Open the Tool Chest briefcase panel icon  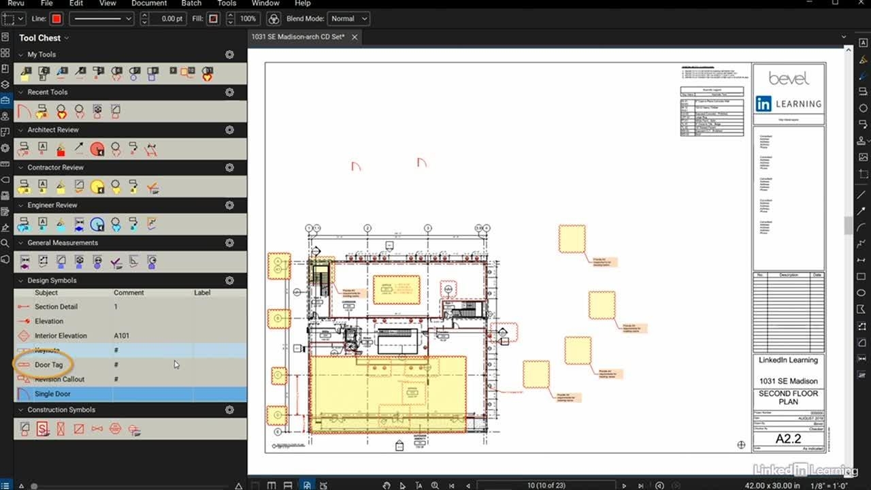tap(5, 100)
